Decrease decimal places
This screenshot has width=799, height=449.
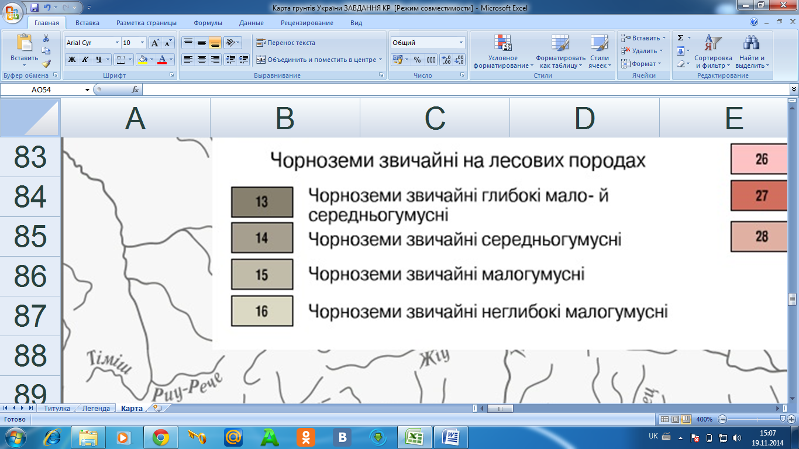point(459,60)
